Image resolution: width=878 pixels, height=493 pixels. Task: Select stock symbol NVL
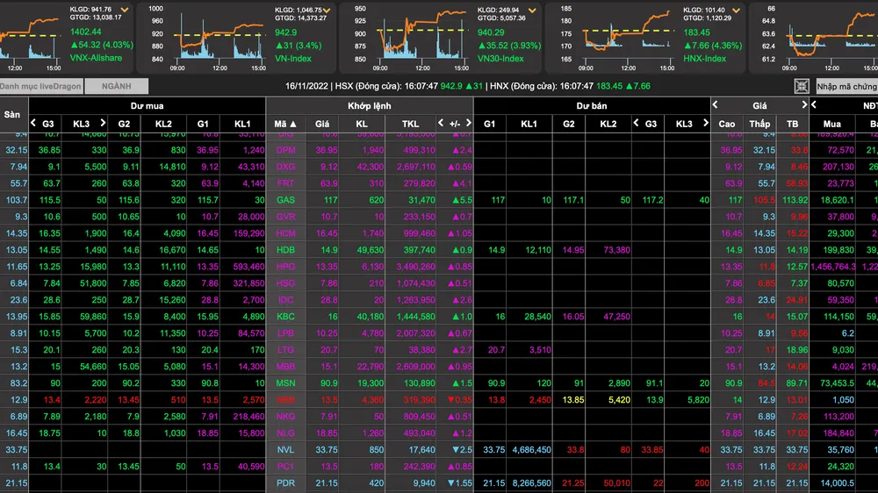(285, 450)
